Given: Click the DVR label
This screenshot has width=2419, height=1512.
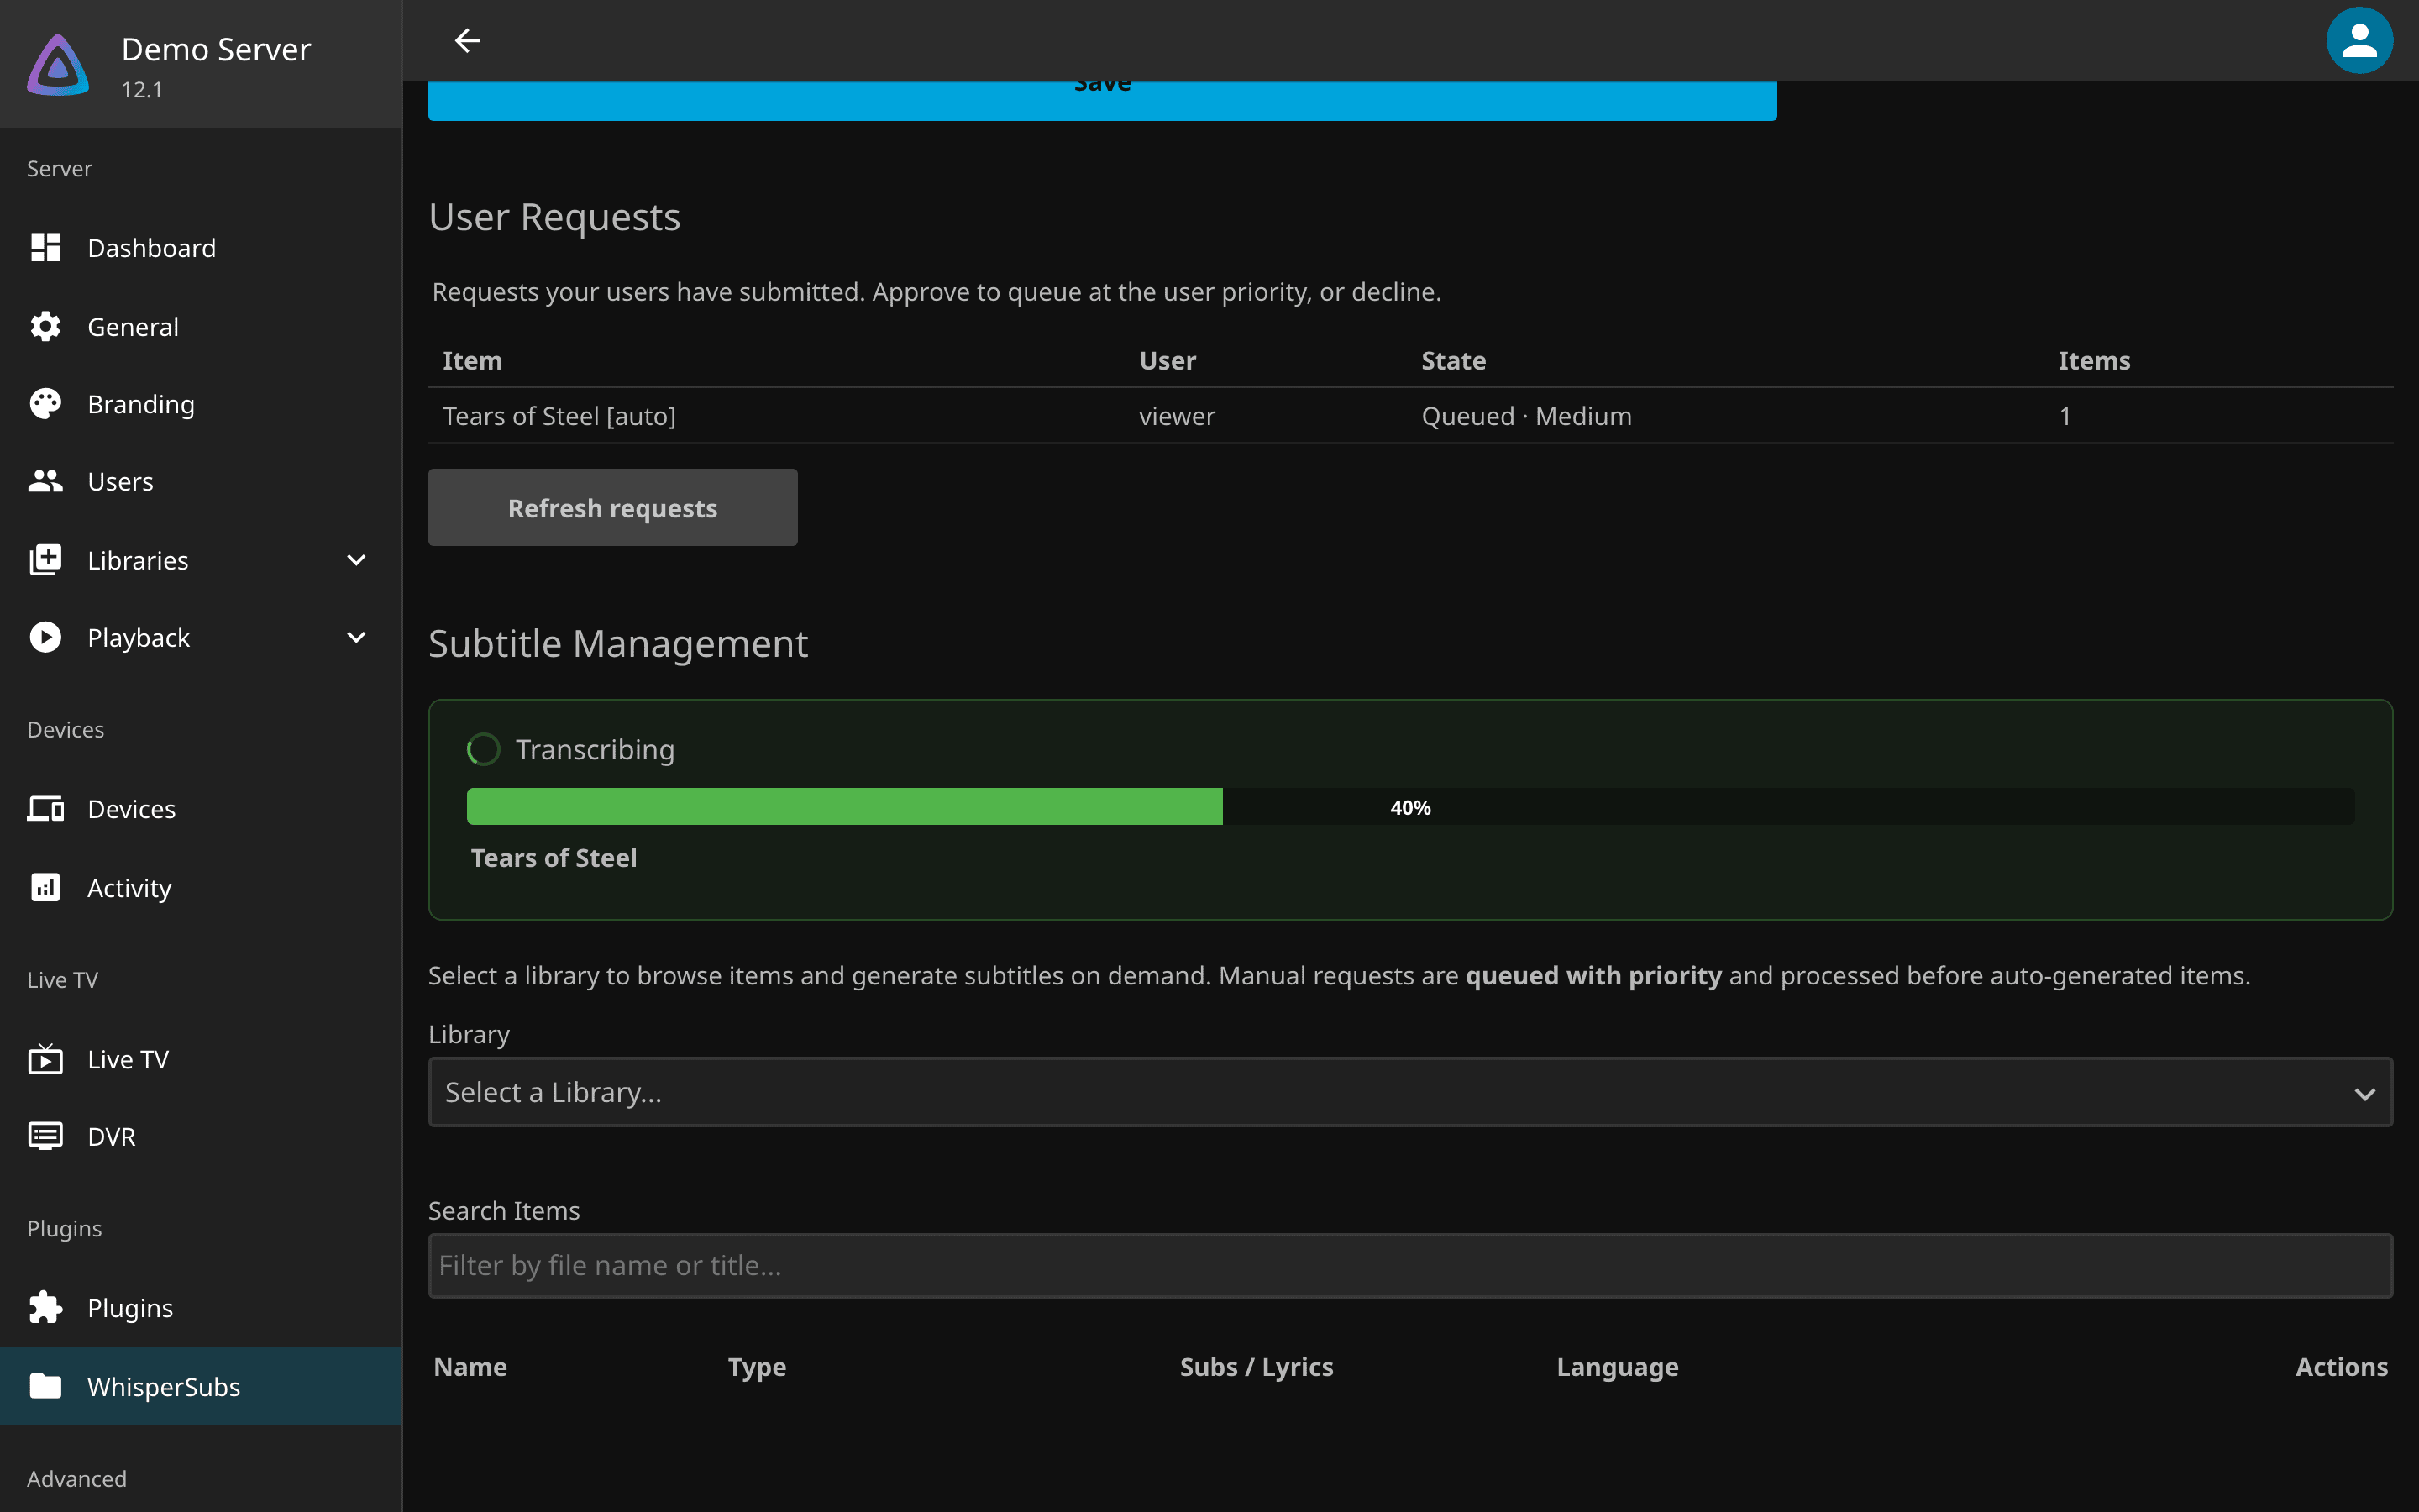Looking at the screenshot, I should (x=111, y=1136).
